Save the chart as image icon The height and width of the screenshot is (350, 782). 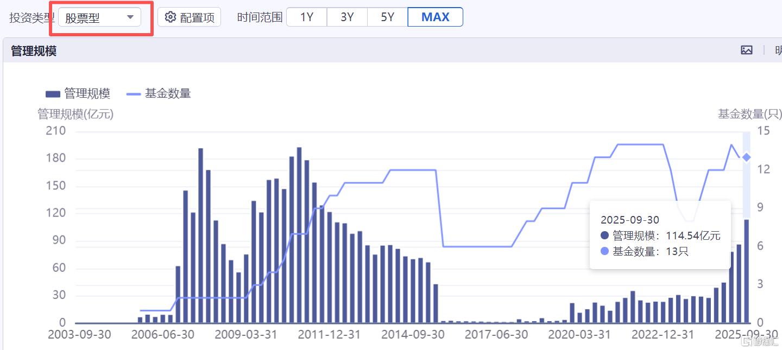click(747, 50)
